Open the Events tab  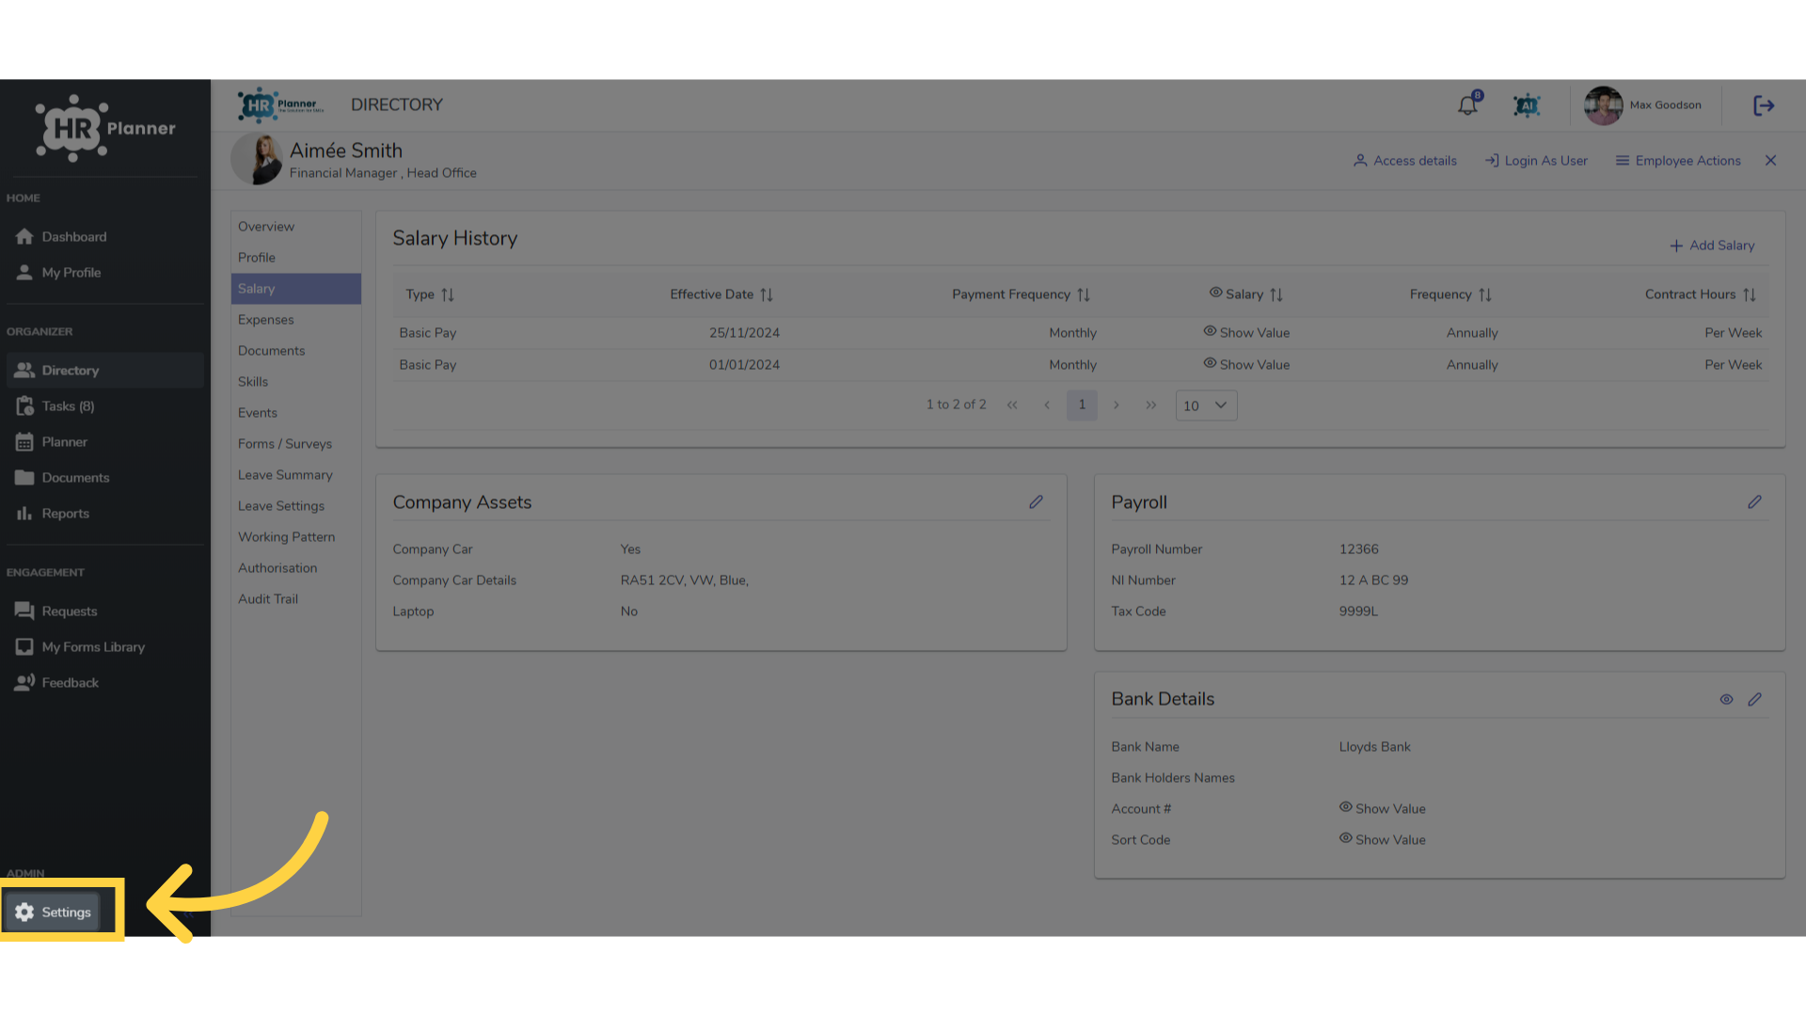point(295,413)
